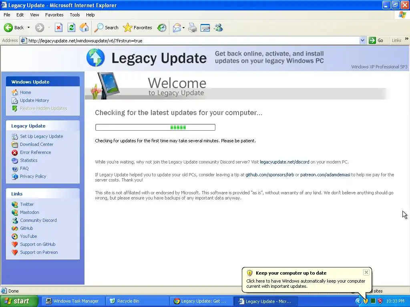Expand the Links toolbar chevron
This screenshot has height=307, width=410.
click(x=407, y=39)
